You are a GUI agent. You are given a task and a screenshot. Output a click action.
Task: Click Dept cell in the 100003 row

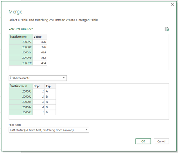click(39, 102)
